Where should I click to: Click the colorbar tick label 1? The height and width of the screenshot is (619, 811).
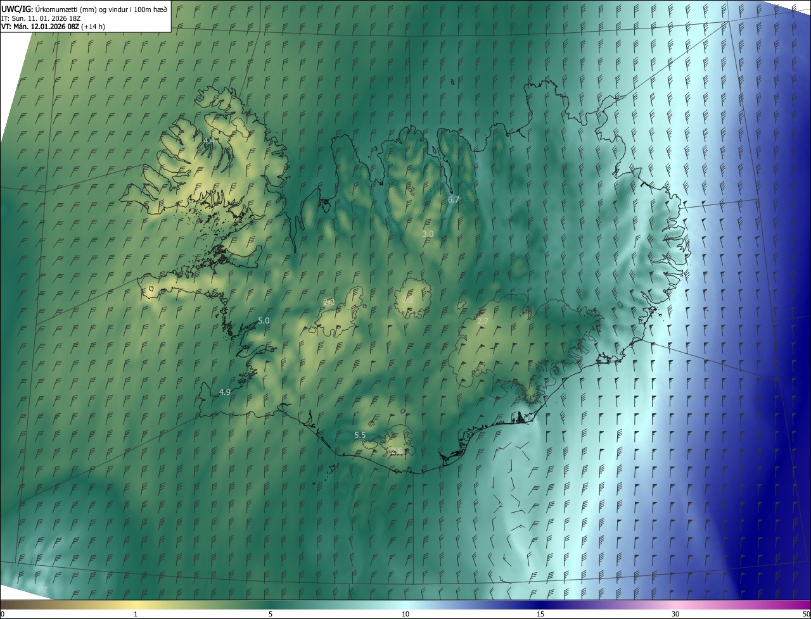click(136, 615)
